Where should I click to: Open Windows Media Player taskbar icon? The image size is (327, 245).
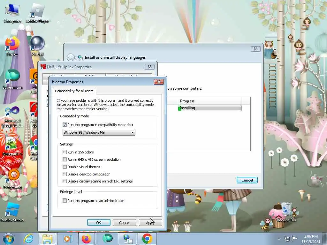[67, 239]
